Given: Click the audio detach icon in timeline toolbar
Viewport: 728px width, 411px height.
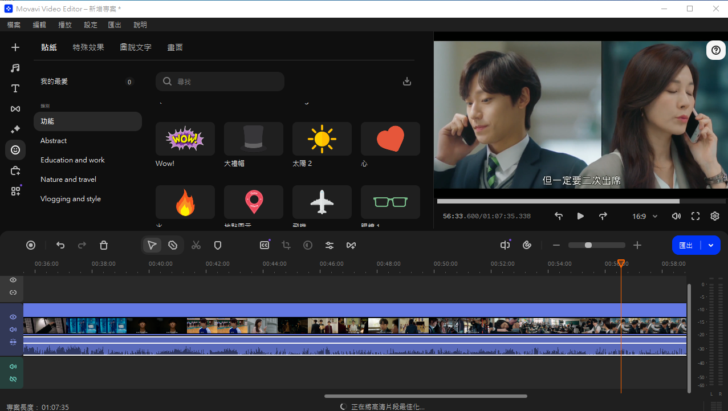Looking at the screenshot, I should 505,245.
